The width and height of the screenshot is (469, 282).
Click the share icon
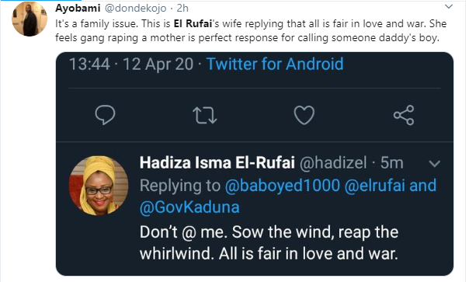(x=404, y=115)
